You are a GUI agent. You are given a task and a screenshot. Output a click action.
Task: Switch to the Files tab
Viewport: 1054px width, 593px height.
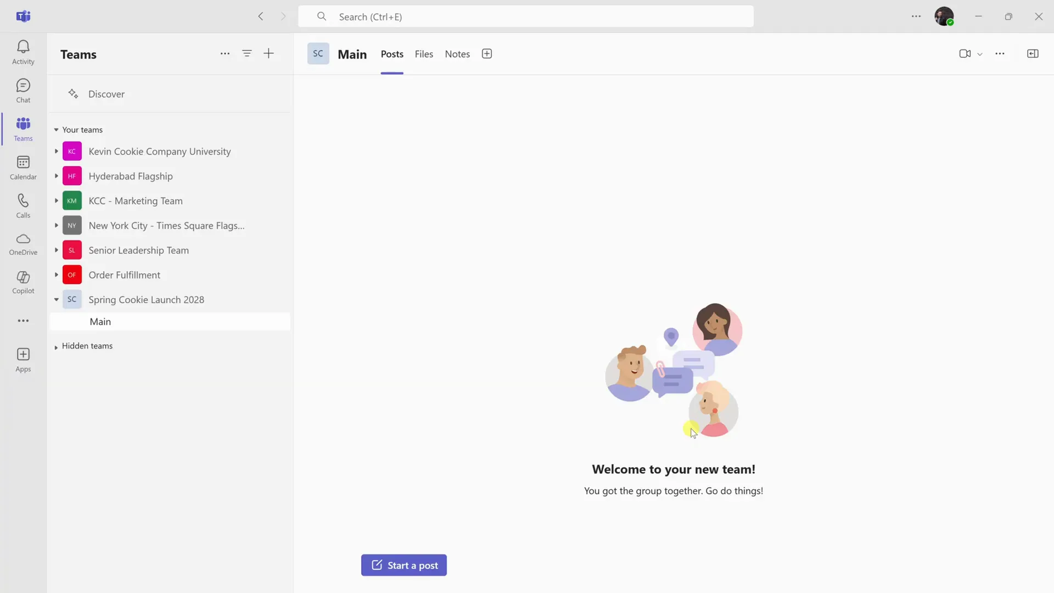424,54
